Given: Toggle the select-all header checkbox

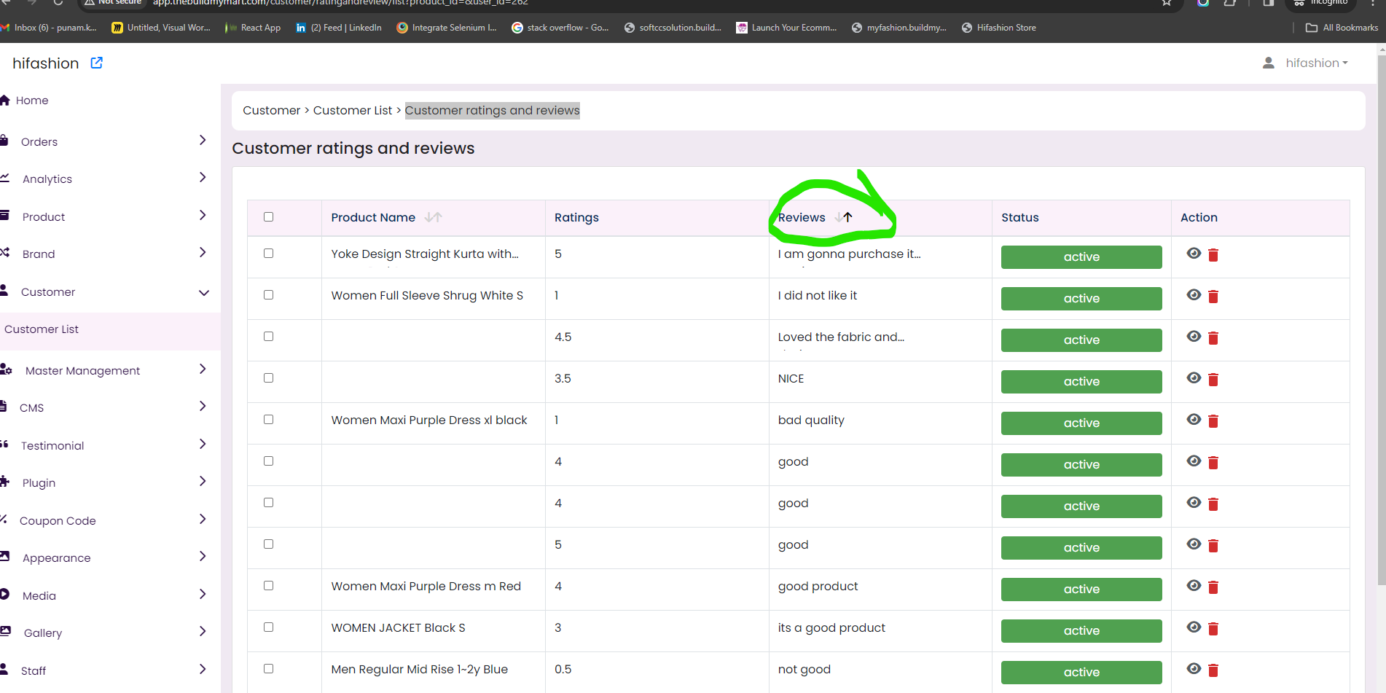Looking at the screenshot, I should point(268,216).
